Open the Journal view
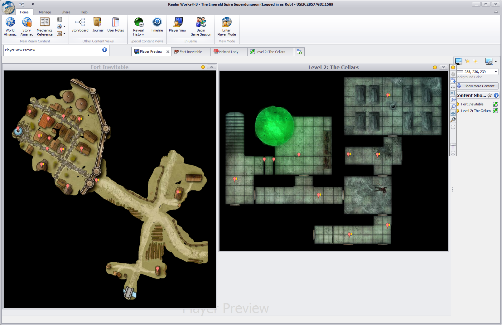Image resolution: width=502 pixels, height=325 pixels. (x=98, y=25)
